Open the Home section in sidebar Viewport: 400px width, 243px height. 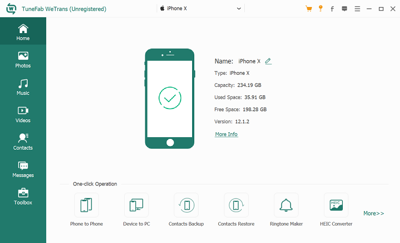click(x=23, y=31)
